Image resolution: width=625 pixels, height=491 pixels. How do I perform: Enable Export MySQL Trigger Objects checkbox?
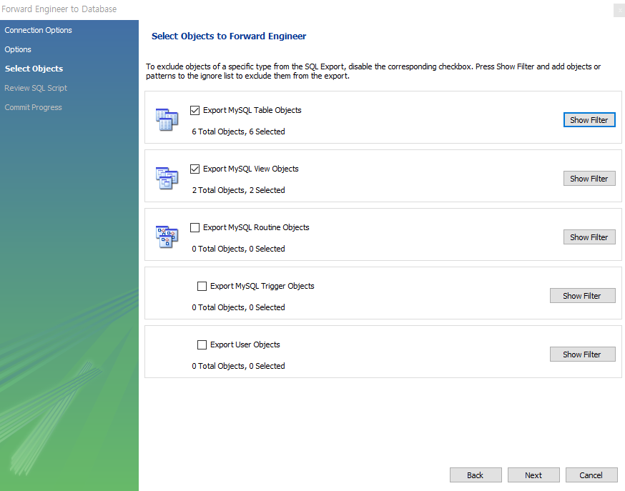point(202,286)
